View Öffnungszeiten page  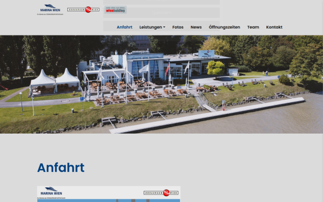224,27
